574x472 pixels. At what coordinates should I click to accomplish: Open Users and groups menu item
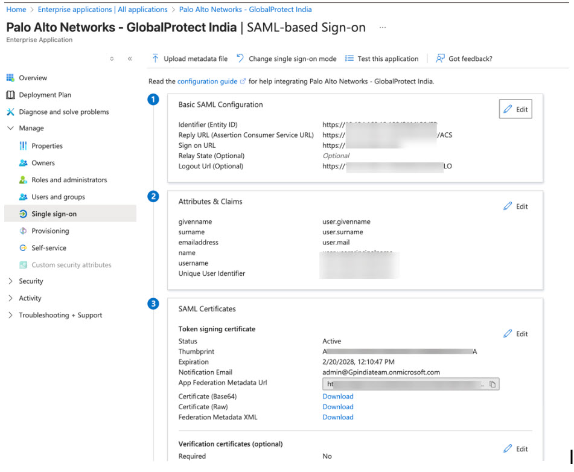pos(58,197)
